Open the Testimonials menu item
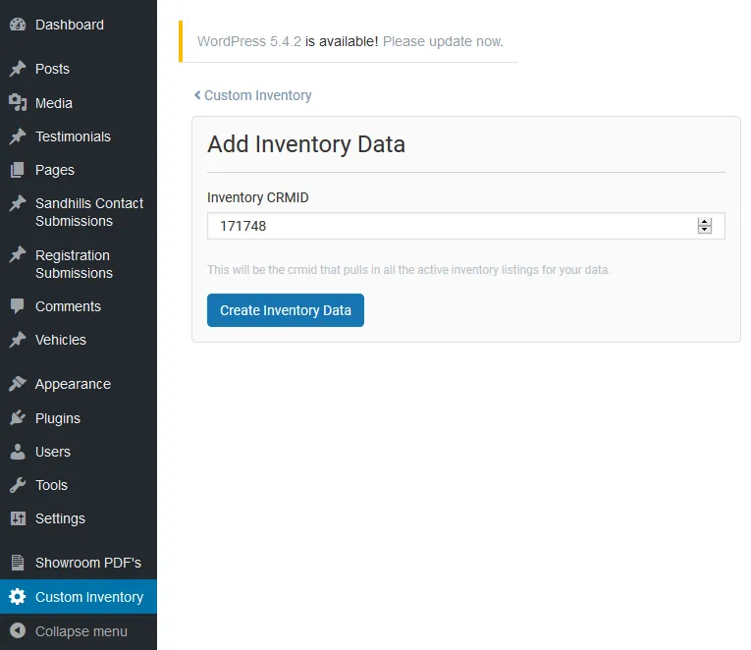 79,136
